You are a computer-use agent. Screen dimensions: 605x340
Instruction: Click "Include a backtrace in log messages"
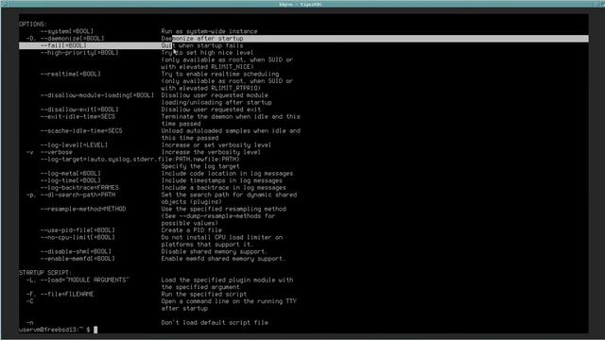[223, 188]
